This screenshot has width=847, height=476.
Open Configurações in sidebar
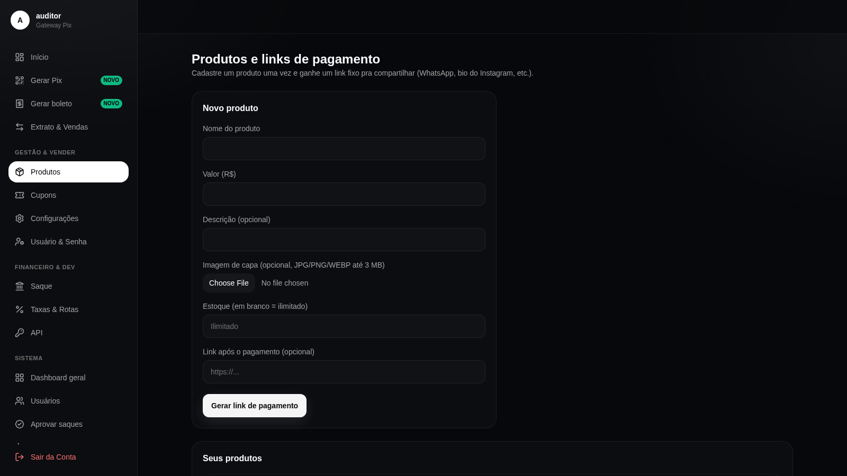(68, 218)
